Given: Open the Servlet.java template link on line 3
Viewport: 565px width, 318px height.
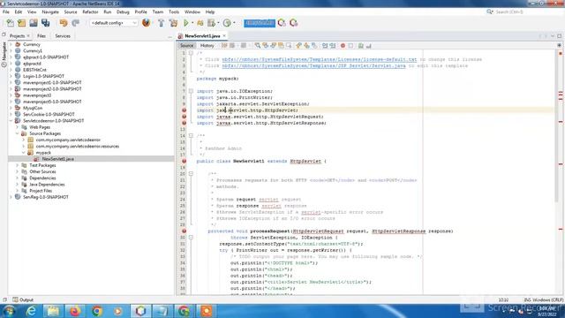Looking at the screenshot, I should tap(313, 66).
